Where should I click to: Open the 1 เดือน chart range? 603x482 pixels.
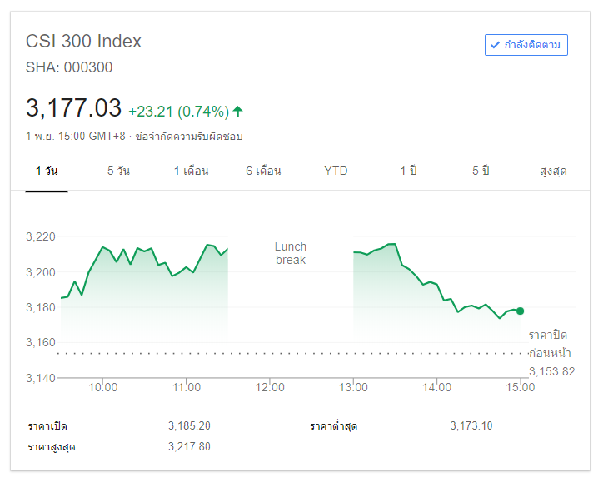pos(191,171)
